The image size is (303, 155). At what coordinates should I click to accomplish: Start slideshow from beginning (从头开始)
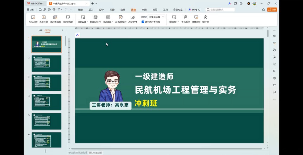coord(33,19)
